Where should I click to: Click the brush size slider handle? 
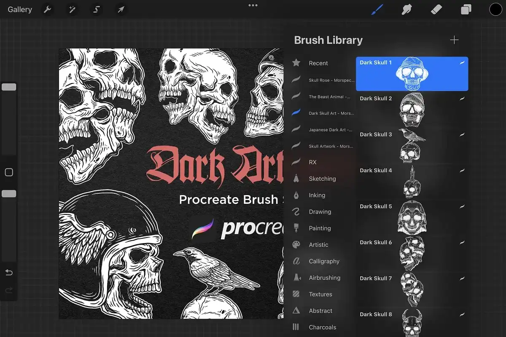9,87
